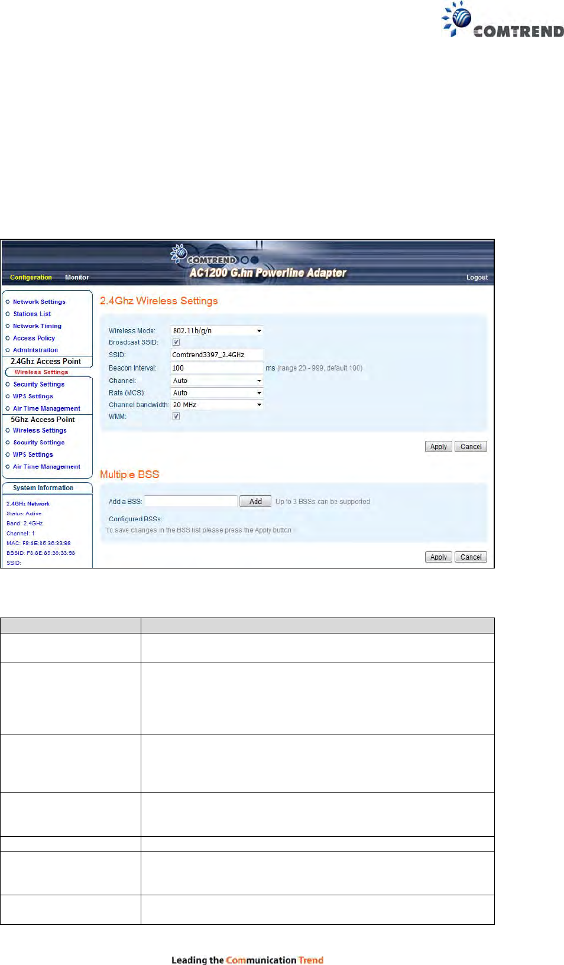Open Wireless Settings under 5Ghz Access Point

(40, 430)
